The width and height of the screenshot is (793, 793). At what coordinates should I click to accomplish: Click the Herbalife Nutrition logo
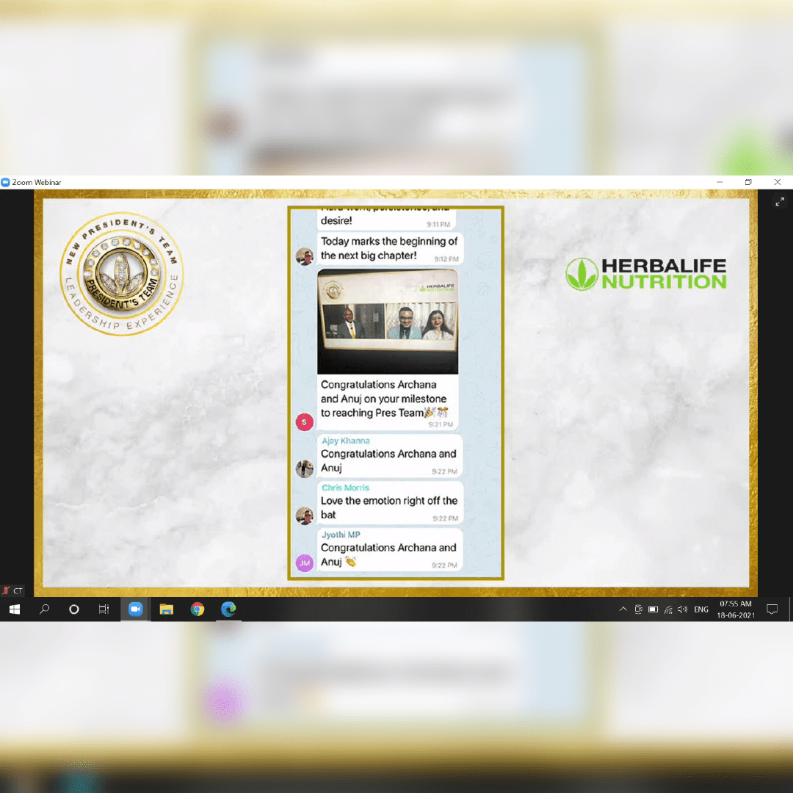pos(646,274)
